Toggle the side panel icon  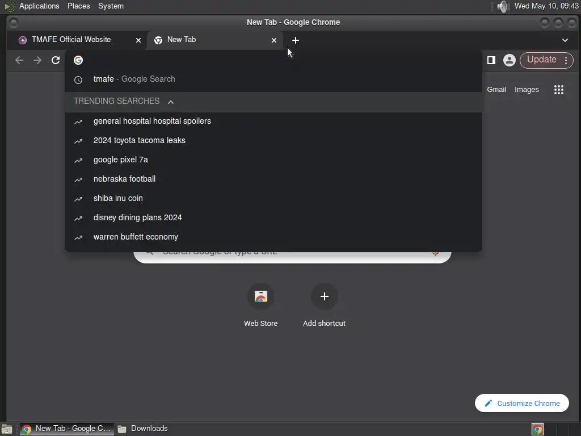(x=491, y=60)
